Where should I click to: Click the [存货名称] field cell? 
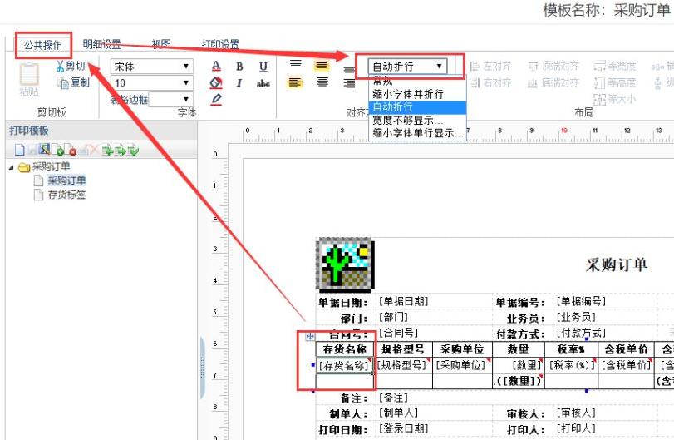click(x=344, y=365)
